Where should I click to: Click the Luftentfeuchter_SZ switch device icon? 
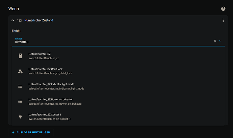point(20,56)
